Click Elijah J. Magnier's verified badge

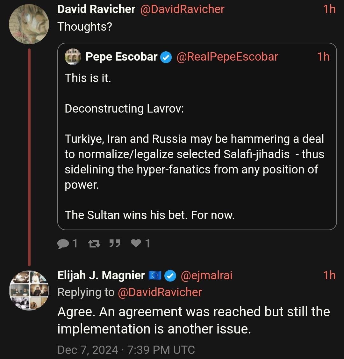click(x=171, y=276)
